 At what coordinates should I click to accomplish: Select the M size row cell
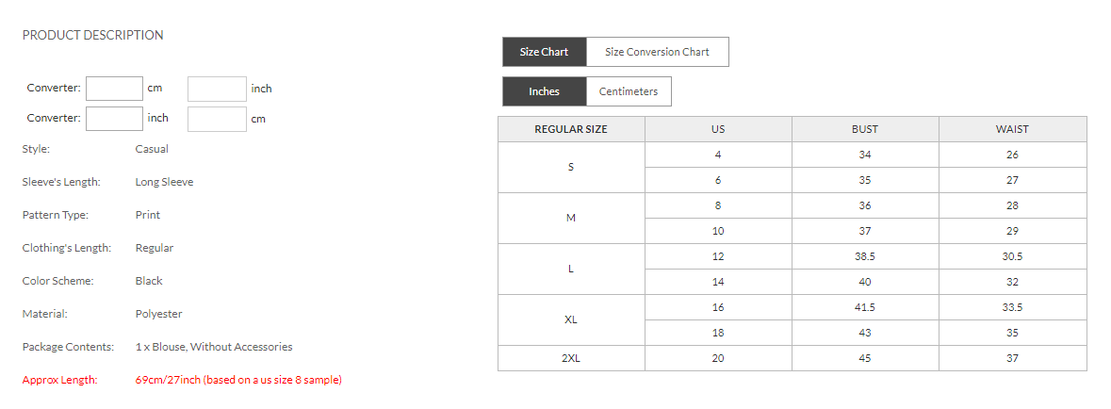pyautogui.click(x=571, y=218)
